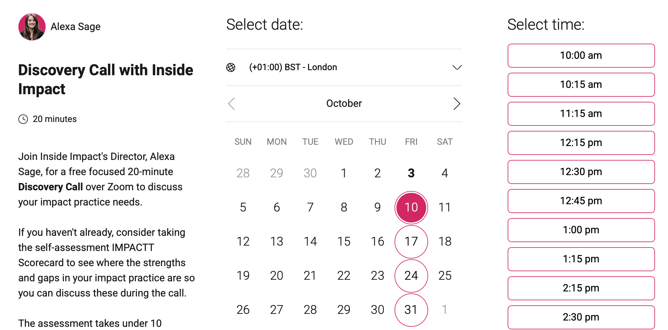Click the clock icon next to 20 minutes

click(x=23, y=119)
